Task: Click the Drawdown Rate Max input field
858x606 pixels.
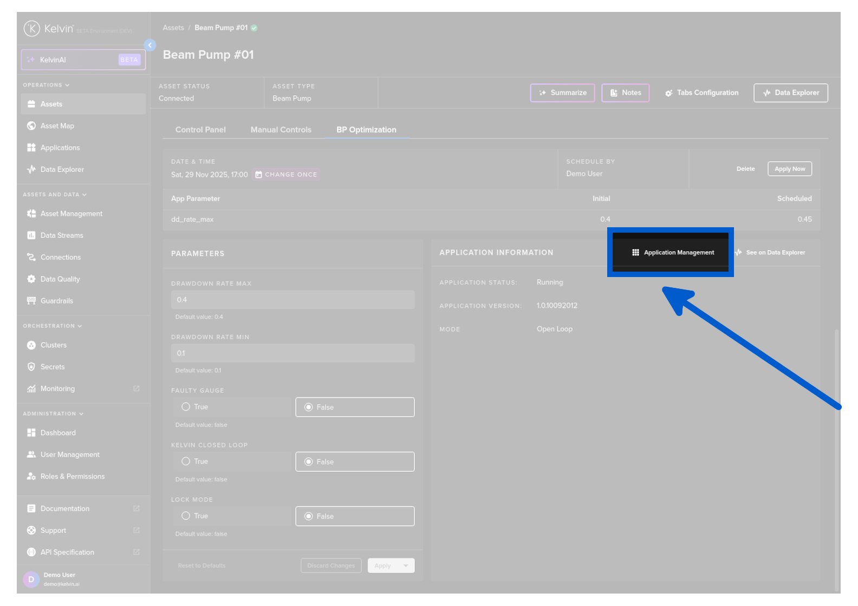Action: (292, 300)
